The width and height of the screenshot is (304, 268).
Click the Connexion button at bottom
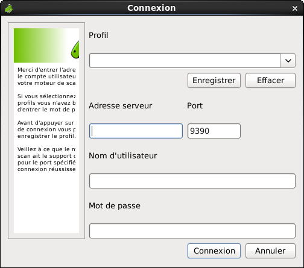coord(214,251)
